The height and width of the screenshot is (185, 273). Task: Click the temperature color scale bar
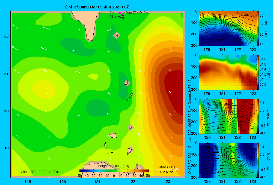(x=258, y=29)
